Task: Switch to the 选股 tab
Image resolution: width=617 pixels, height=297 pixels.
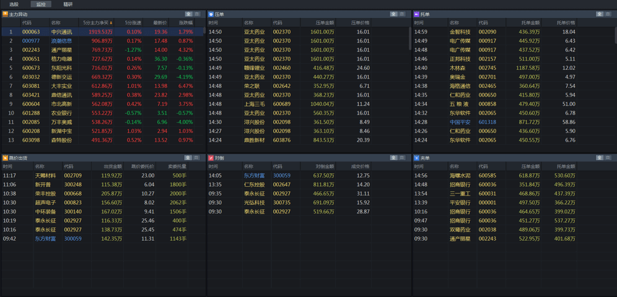Action: tap(14, 4)
